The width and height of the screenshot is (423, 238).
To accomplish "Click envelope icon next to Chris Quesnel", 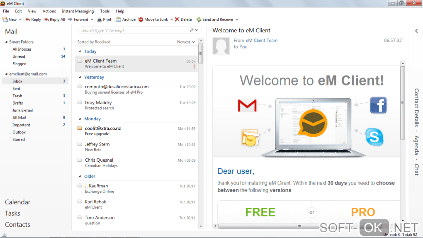I will pos(80,160).
